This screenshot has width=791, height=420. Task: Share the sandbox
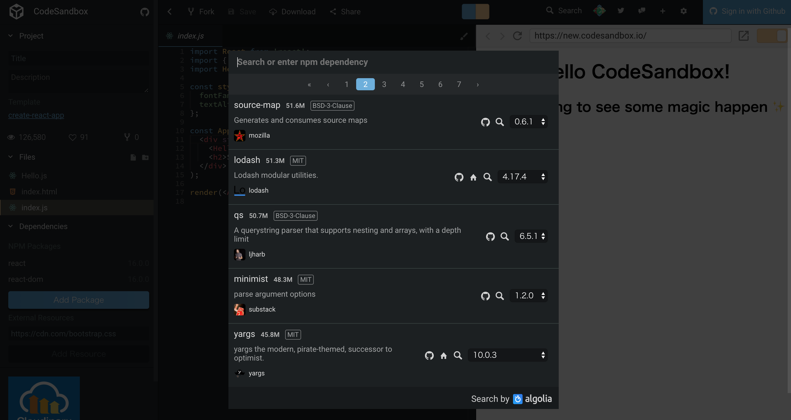click(345, 12)
